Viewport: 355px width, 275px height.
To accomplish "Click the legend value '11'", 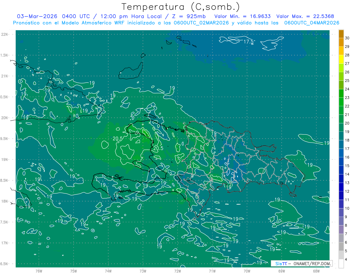I will click(x=347, y=200).
